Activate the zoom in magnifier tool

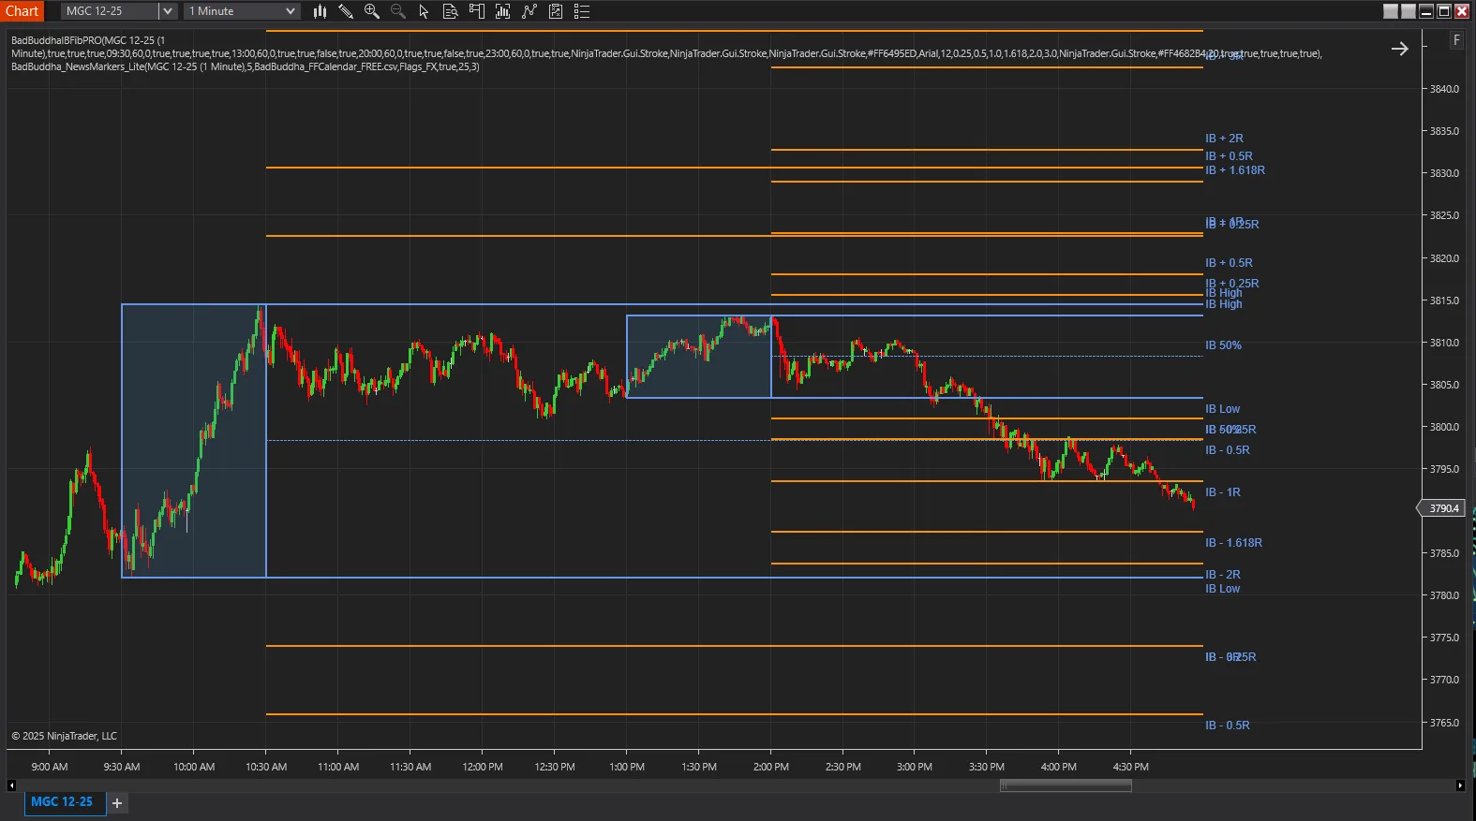click(x=372, y=11)
